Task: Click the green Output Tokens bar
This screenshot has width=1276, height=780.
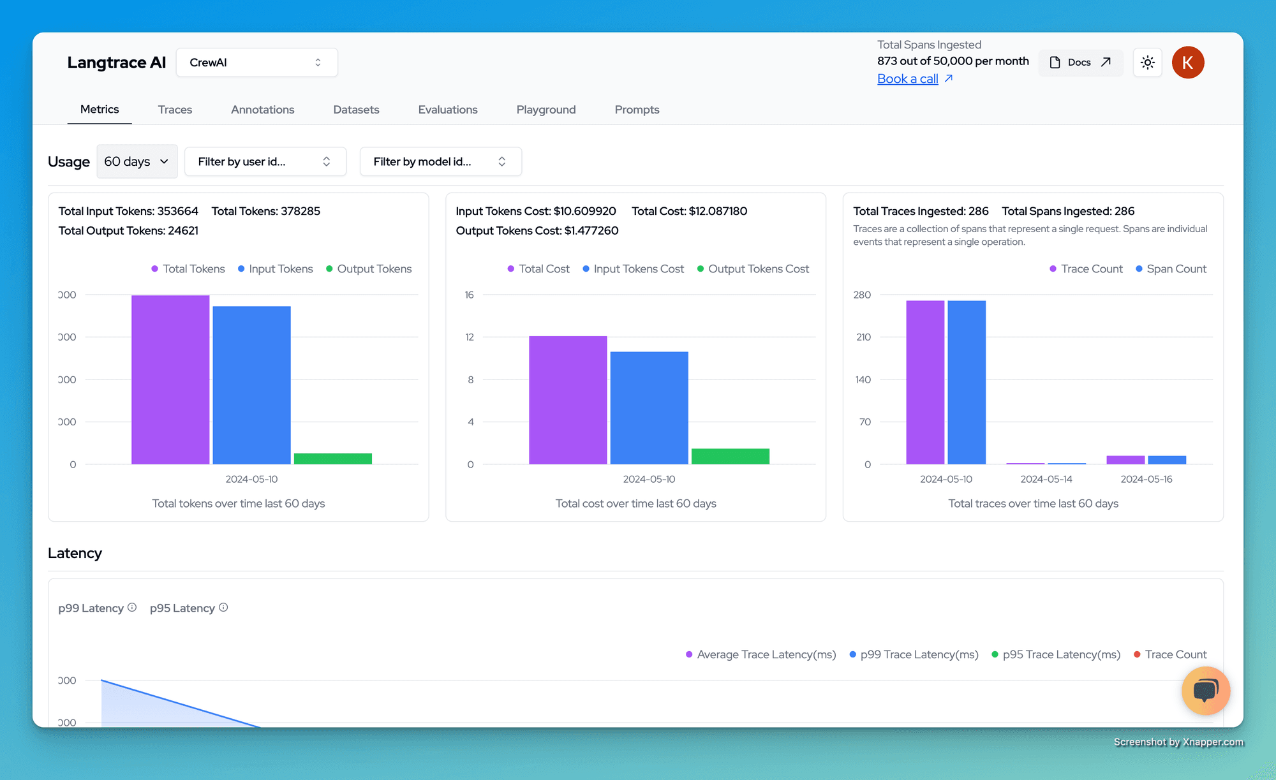Action: [333, 459]
